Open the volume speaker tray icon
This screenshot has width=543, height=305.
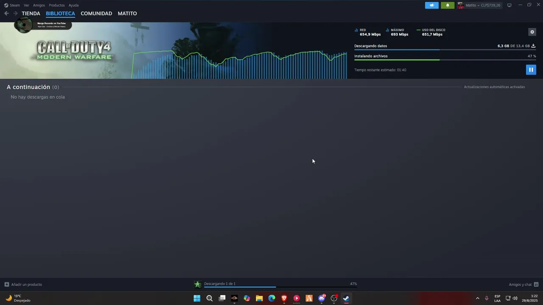click(515, 298)
